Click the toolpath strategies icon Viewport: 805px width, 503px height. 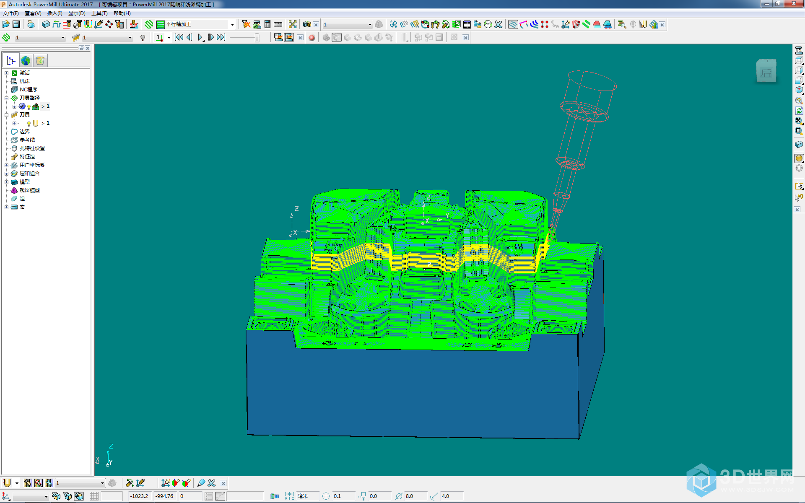click(x=149, y=24)
